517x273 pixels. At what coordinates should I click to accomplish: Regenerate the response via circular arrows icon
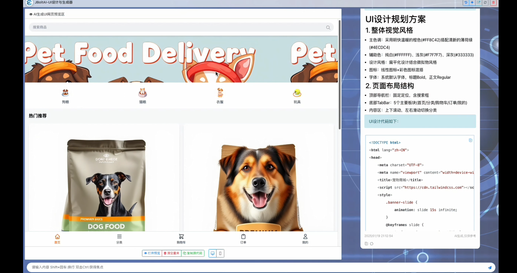(372, 244)
